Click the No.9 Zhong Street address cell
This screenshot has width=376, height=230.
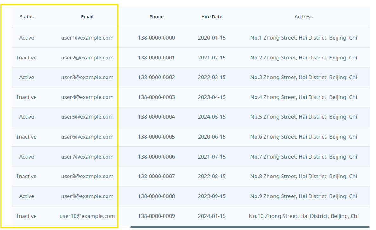pyautogui.click(x=304, y=196)
